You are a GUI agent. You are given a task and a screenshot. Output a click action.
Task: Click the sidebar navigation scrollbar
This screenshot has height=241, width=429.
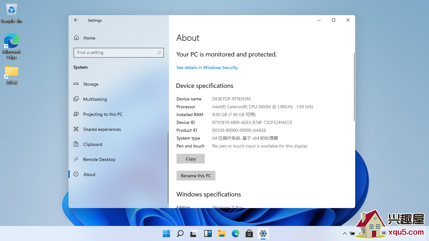(x=168, y=168)
